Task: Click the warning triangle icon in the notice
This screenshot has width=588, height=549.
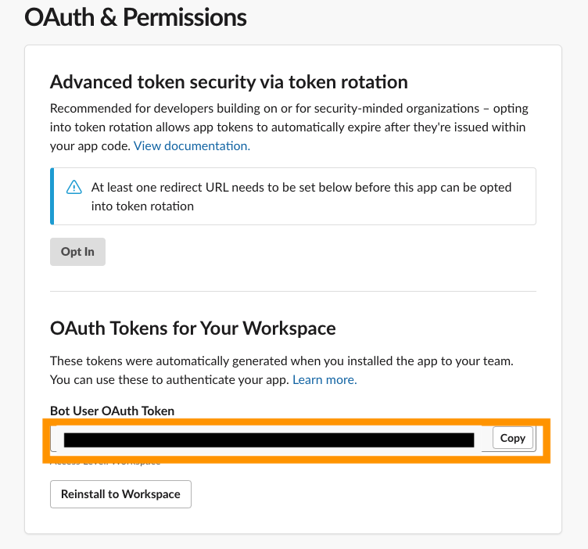Action: 73,187
